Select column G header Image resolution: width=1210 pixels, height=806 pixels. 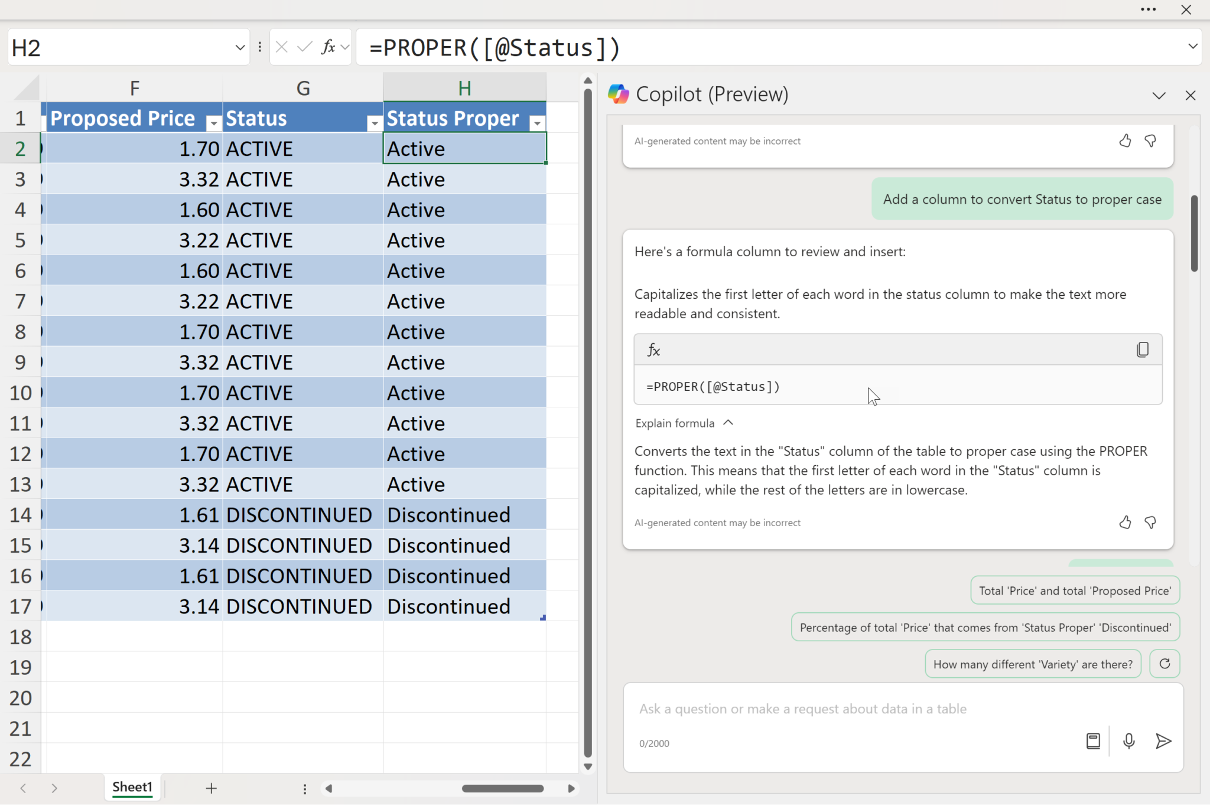(x=303, y=88)
